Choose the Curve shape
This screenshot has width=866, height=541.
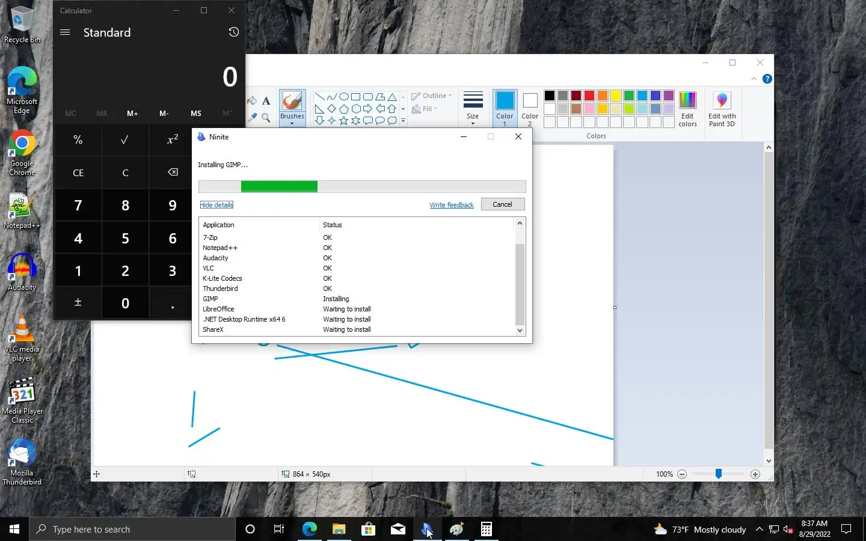pos(331,97)
